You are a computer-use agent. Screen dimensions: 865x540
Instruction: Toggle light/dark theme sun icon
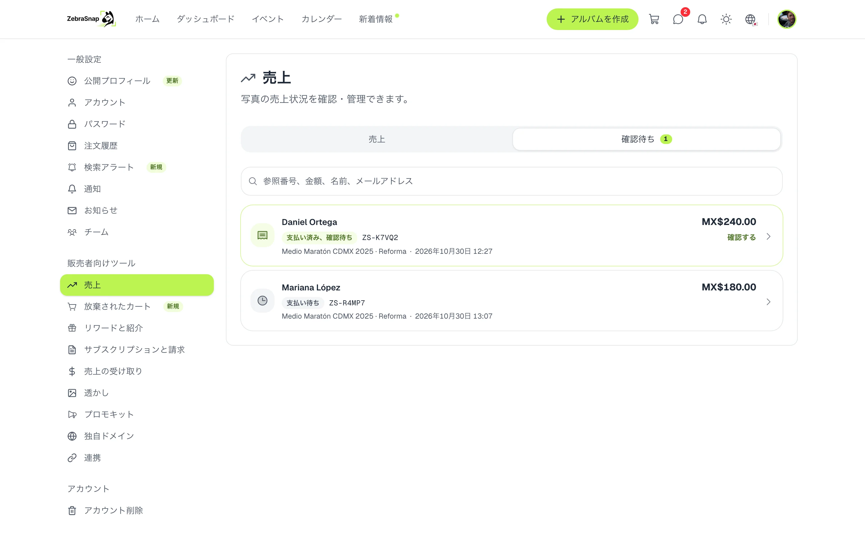726,19
